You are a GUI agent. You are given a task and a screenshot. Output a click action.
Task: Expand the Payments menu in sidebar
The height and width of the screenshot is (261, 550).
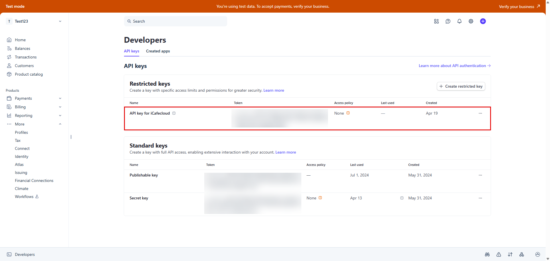tap(60, 98)
